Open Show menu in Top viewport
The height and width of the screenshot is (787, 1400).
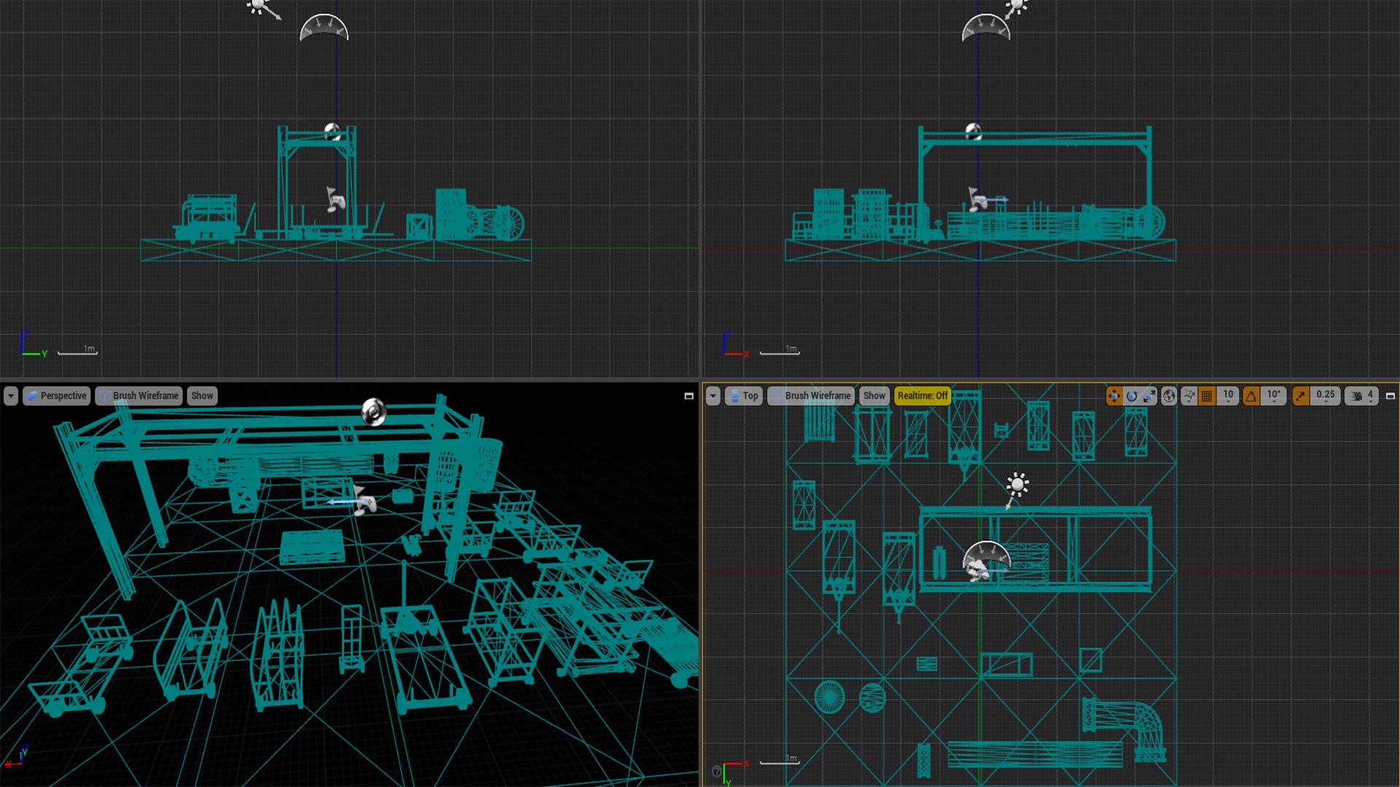click(874, 396)
